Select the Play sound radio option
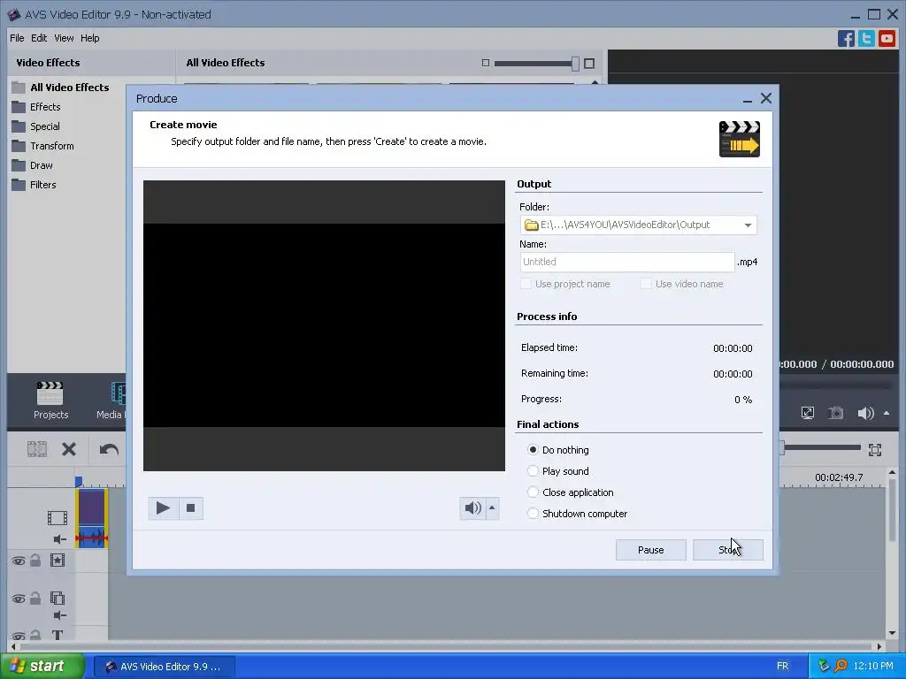Viewport: 906px width, 679px height. (x=533, y=470)
